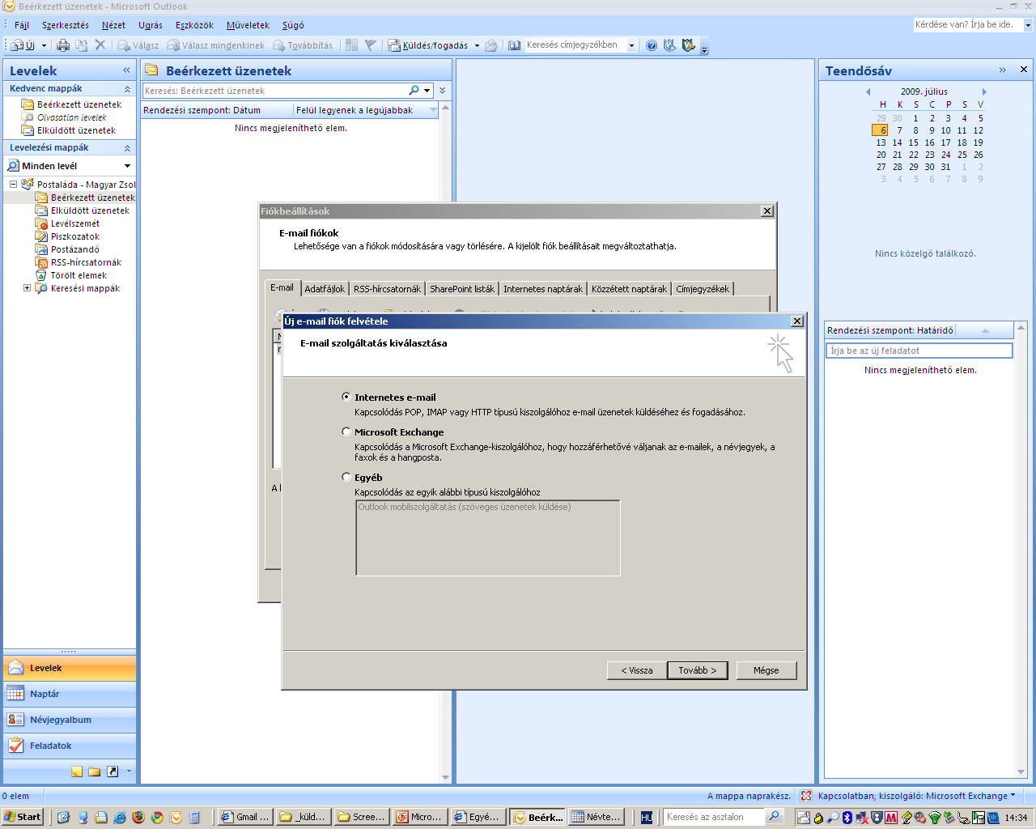Click the Move to folder toolbar icon

point(82,45)
